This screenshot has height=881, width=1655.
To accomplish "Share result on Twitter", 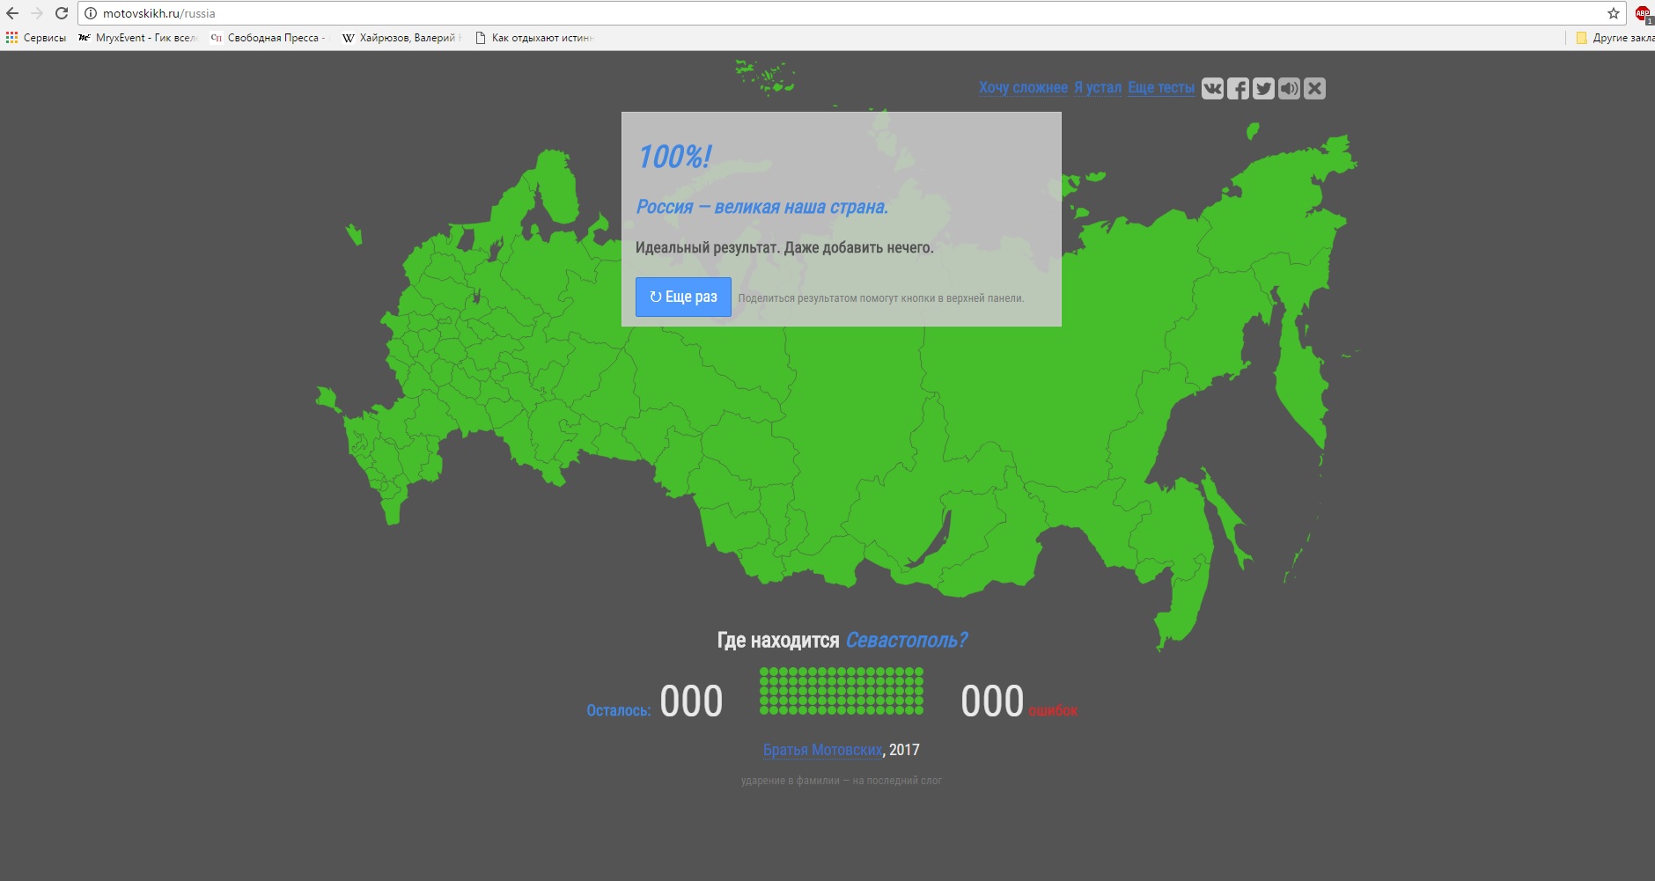I will [1263, 88].
